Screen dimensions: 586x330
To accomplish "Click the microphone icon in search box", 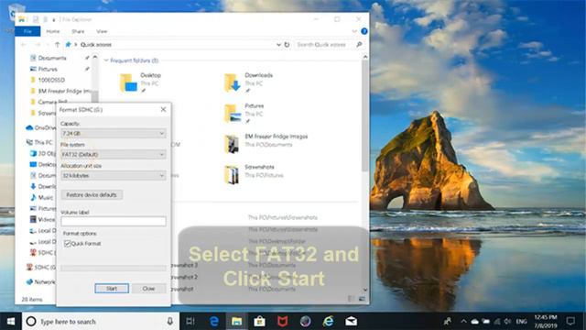I will [x=170, y=322].
